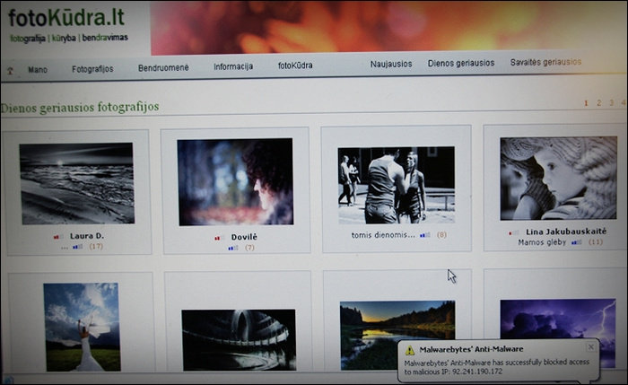
Task: Click rating icon next to tomis dienomis
Action: click(x=424, y=235)
